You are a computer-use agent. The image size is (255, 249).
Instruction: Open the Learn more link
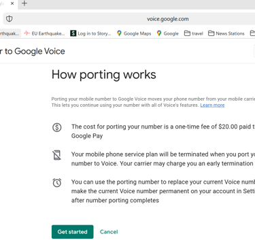tap(212, 105)
